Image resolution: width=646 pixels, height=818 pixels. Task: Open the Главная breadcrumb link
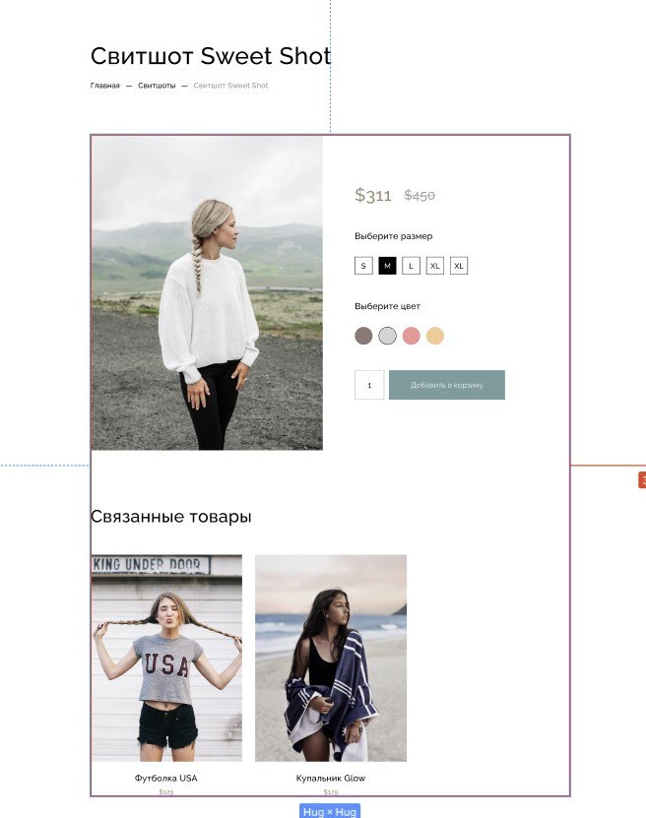tap(105, 86)
